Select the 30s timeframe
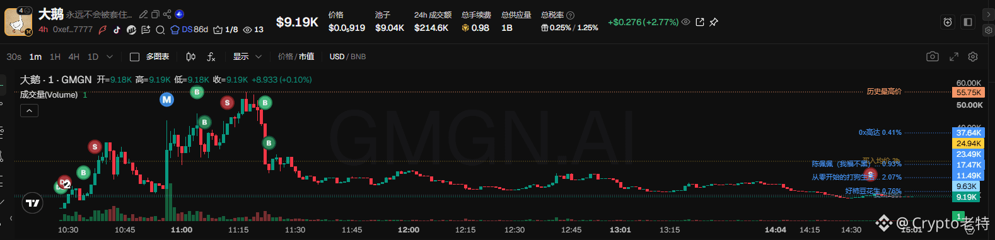Screen dimensions: 995x240 coord(14,57)
